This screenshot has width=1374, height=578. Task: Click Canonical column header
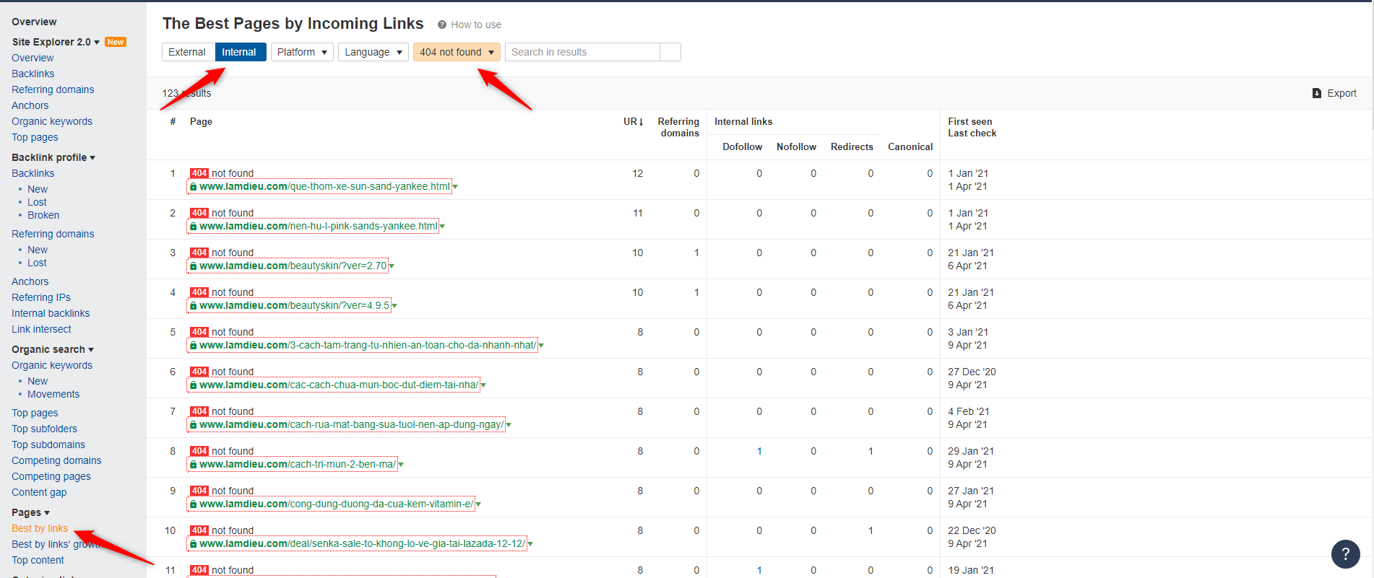click(910, 146)
